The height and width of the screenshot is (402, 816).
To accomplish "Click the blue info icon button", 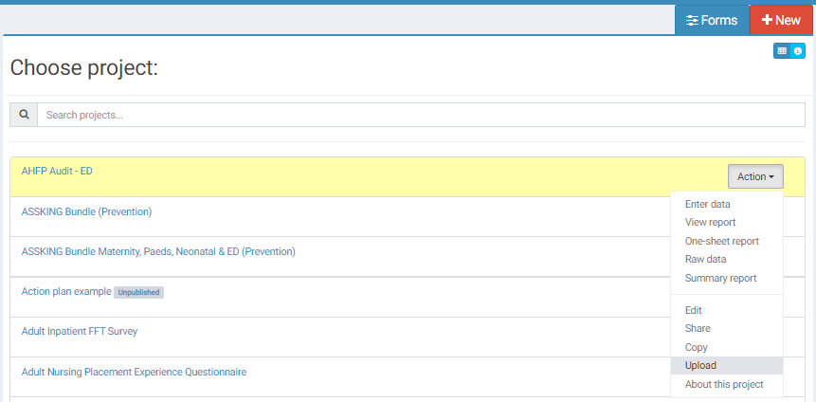I will pyautogui.click(x=798, y=51).
